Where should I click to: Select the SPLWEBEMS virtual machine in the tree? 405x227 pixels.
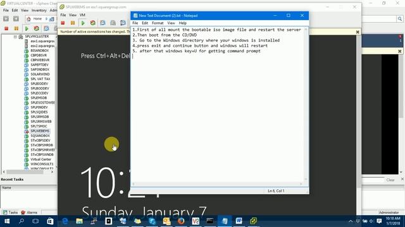[x=40, y=131]
